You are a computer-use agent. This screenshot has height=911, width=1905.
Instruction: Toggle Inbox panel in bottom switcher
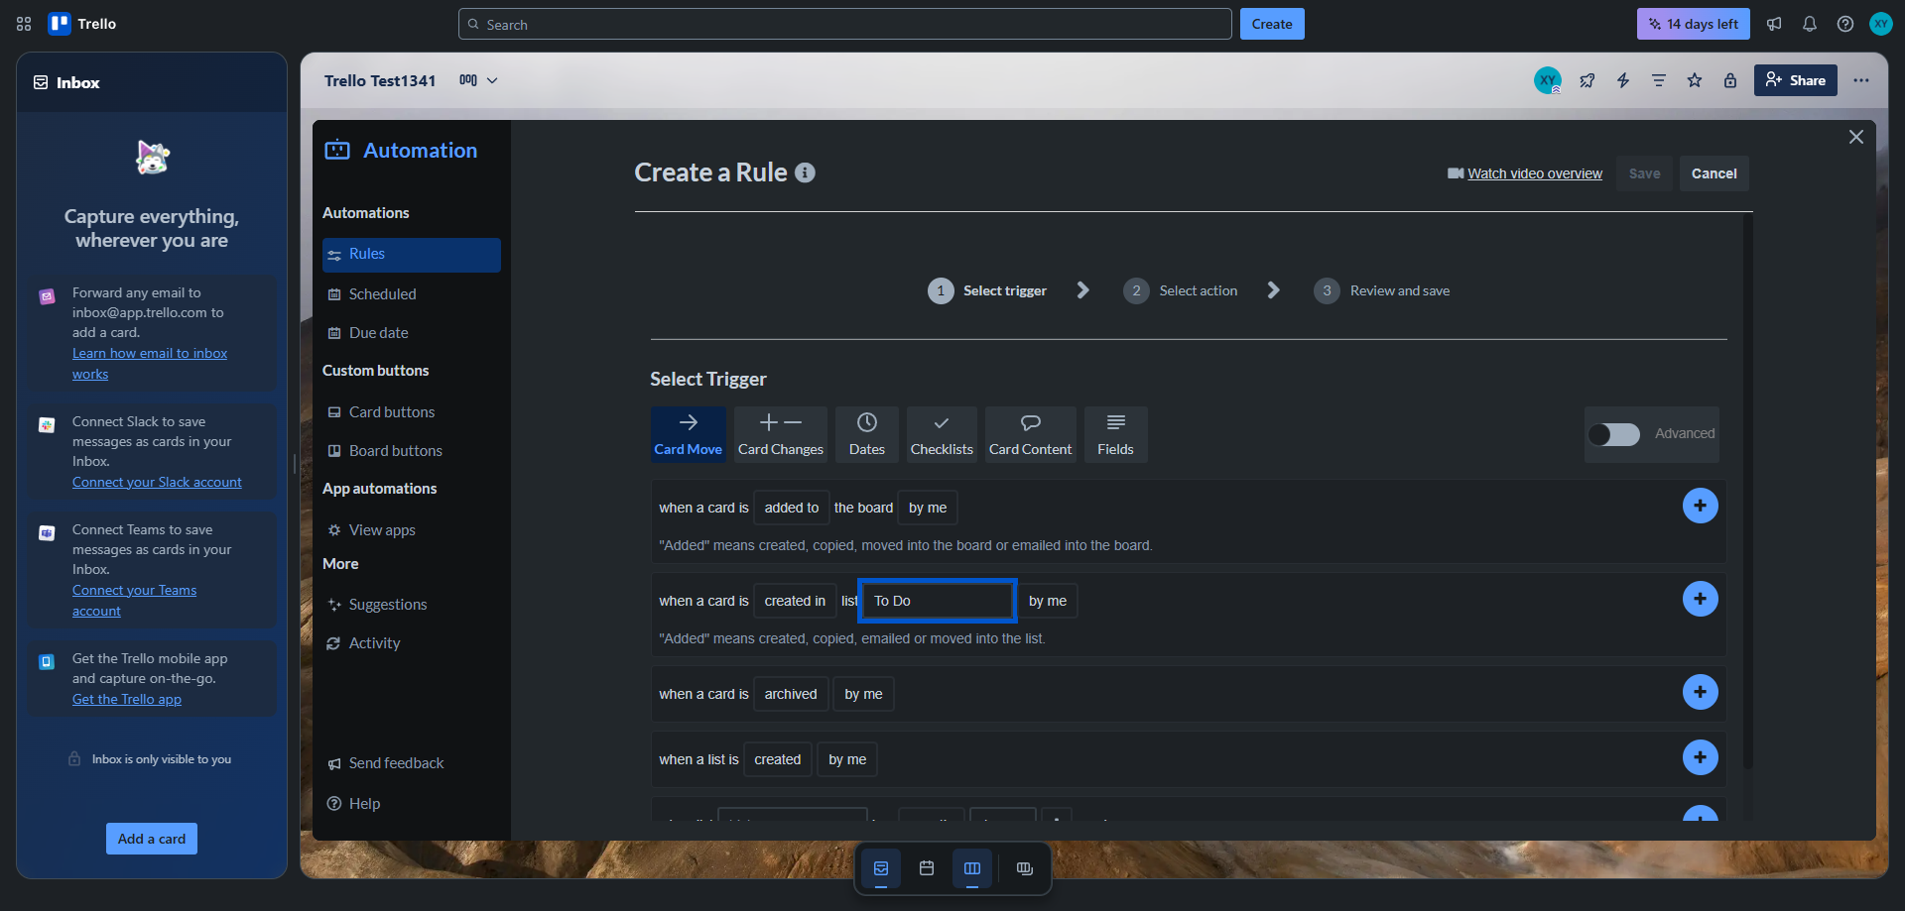(x=881, y=868)
